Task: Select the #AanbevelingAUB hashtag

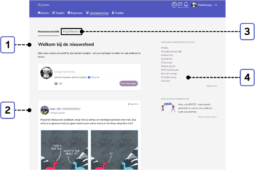Action: (x=171, y=52)
